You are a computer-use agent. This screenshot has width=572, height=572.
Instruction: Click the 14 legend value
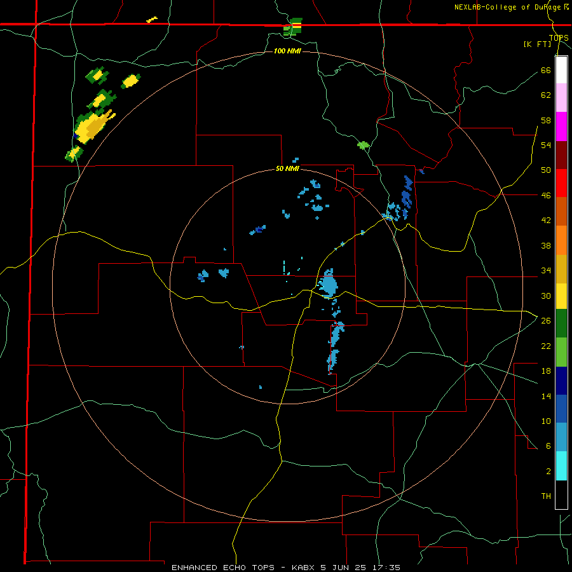point(546,396)
